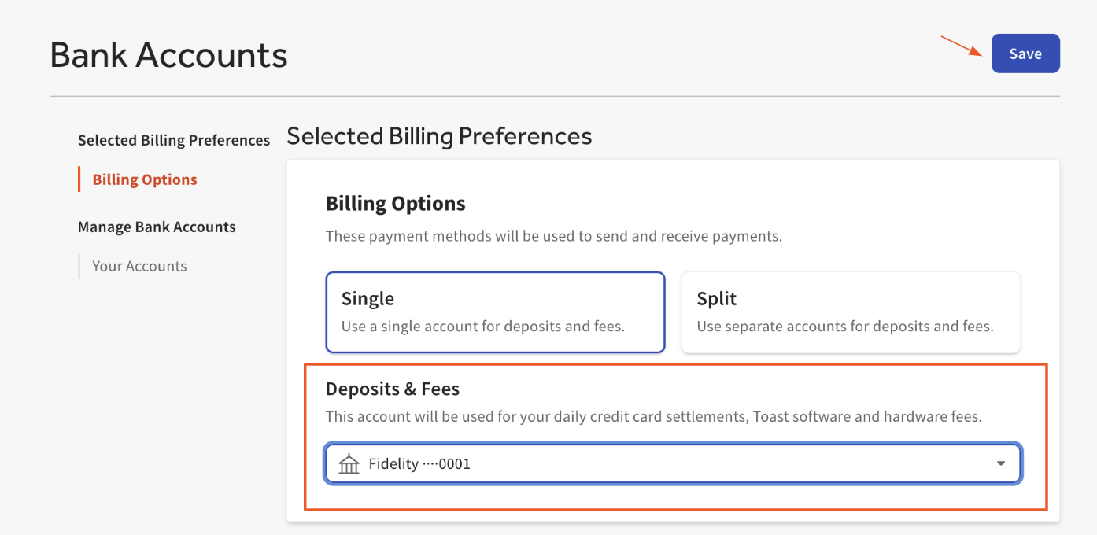
Task: Enable single account for deposits and fees
Action: [495, 312]
